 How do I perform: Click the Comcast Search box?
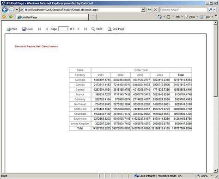(x=183, y=10)
